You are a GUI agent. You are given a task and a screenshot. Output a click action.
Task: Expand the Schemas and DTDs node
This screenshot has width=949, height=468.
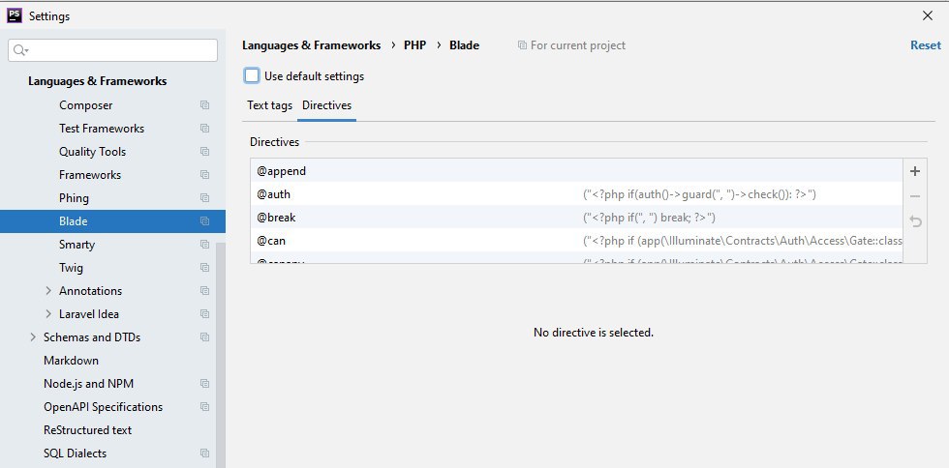click(33, 337)
